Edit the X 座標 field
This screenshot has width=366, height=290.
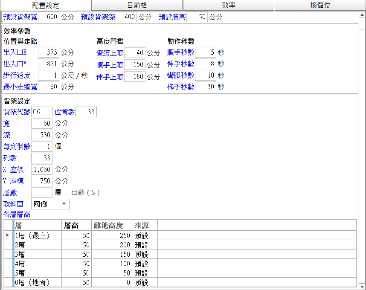42,170
